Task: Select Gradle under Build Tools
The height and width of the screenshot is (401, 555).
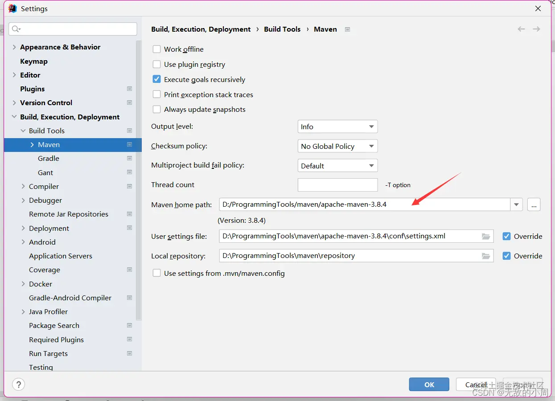Action: coord(49,158)
